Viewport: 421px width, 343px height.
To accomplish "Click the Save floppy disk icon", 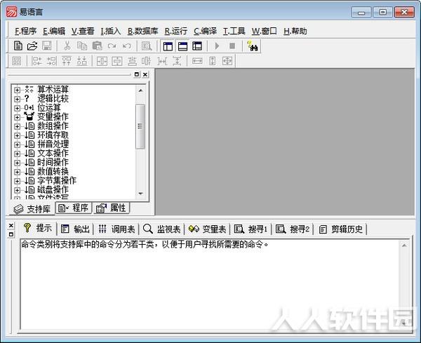I will (47, 46).
